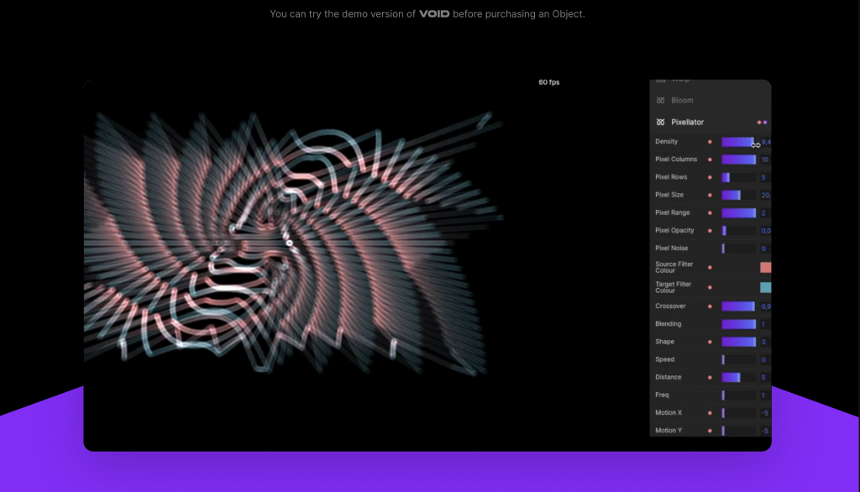This screenshot has width=860, height=492.
Task: Click the Pixel Size value field
Action: [765, 196]
